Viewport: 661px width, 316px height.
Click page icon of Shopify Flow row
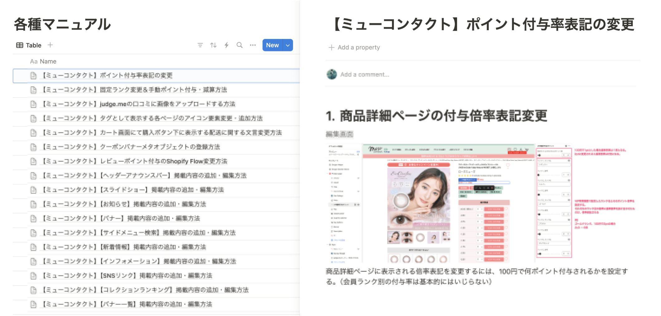tap(33, 161)
